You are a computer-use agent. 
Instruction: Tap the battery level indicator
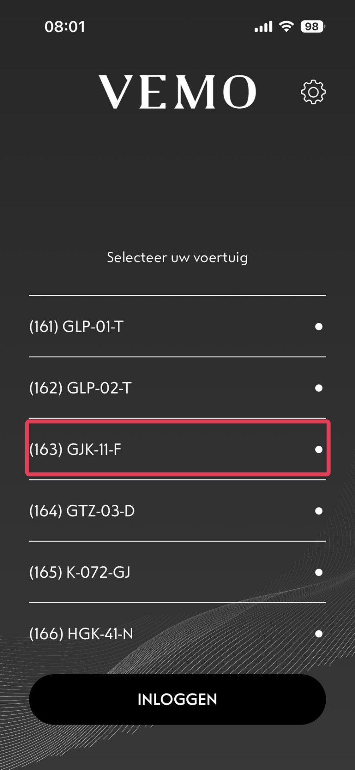tap(313, 26)
